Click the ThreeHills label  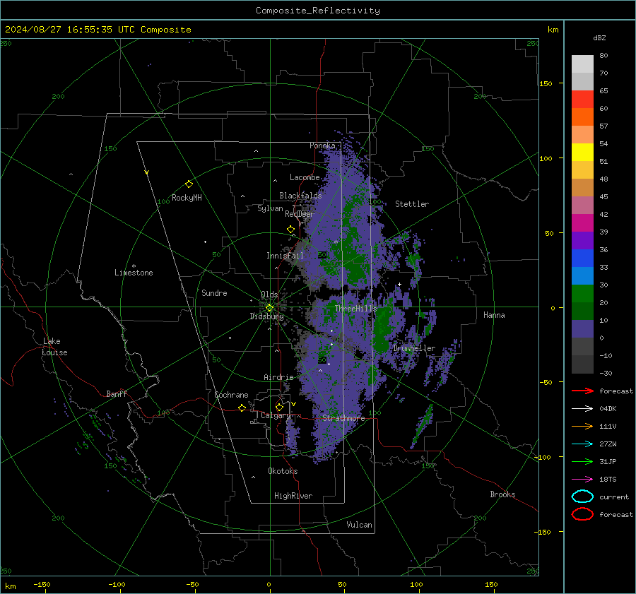click(x=355, y=309)
